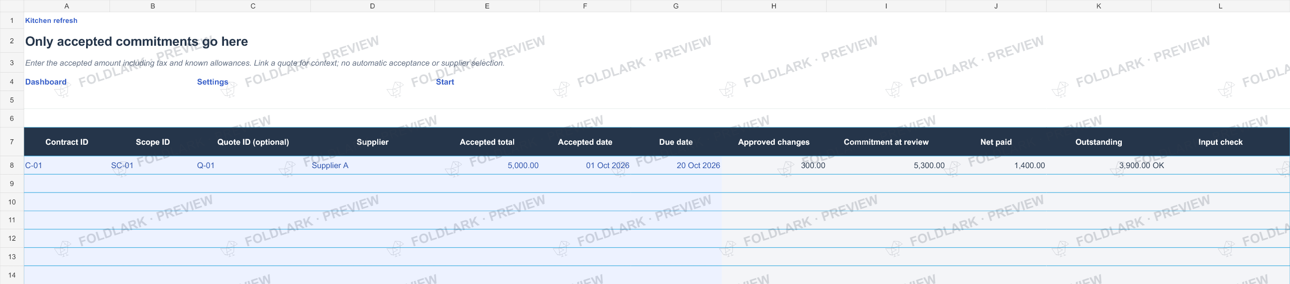1290x284 pixels.
Task: Click the Kitchen refresh title cell
Action: point(51,20)
